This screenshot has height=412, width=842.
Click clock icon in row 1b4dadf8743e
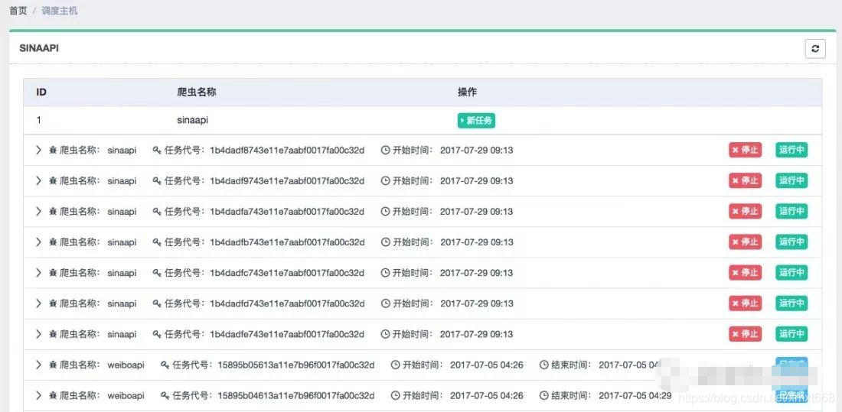point(385,151)
